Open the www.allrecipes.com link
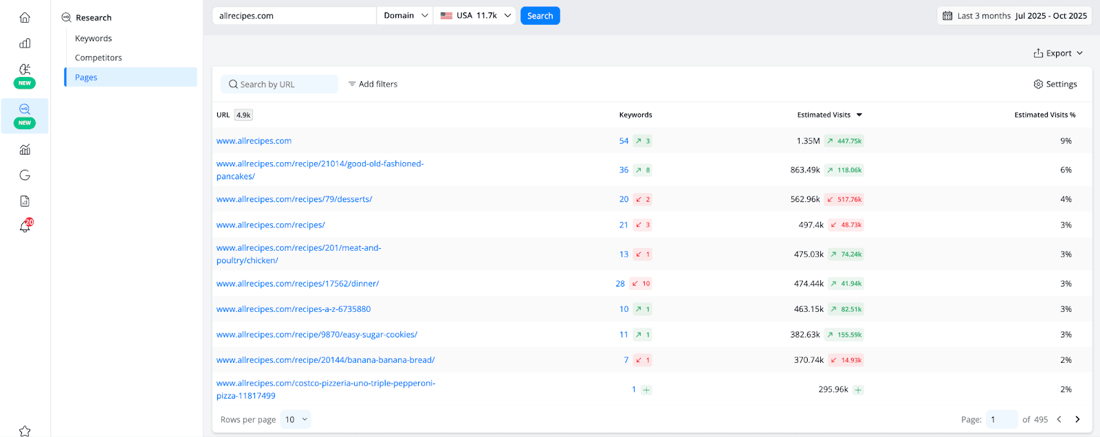1100x437 pixels. click(254, 141)
